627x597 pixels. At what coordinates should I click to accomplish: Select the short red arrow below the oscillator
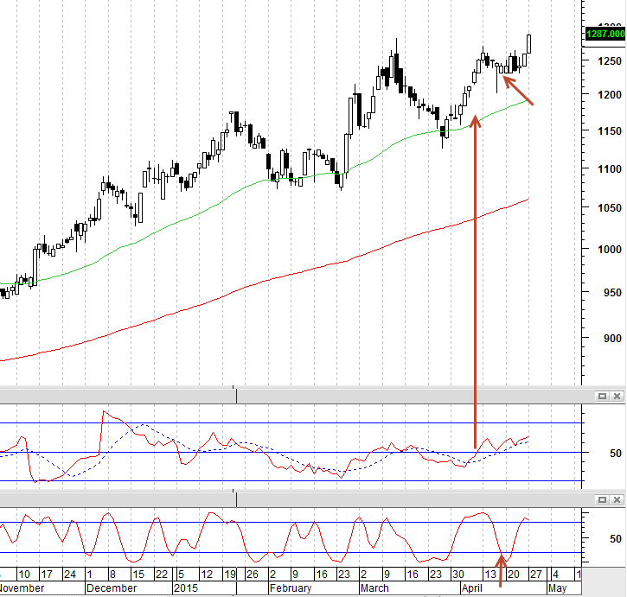point(500,570)
